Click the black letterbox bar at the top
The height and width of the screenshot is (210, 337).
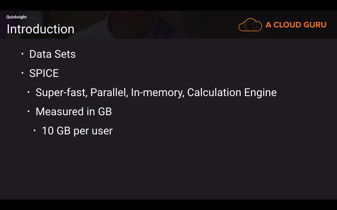(168, 5)
